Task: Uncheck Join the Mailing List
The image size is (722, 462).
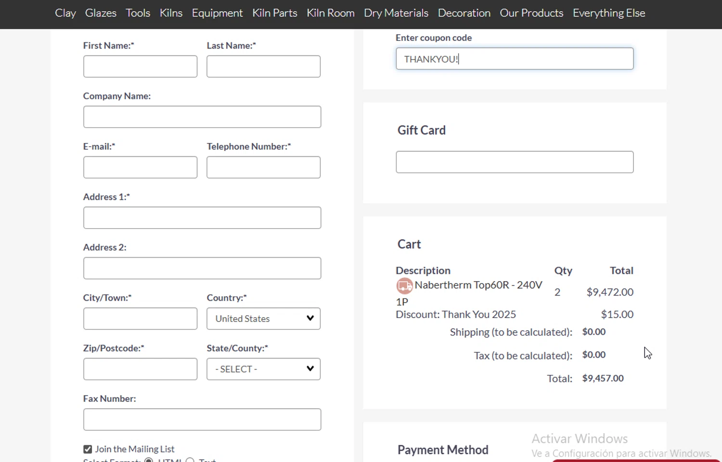Action: click(88, 449)
